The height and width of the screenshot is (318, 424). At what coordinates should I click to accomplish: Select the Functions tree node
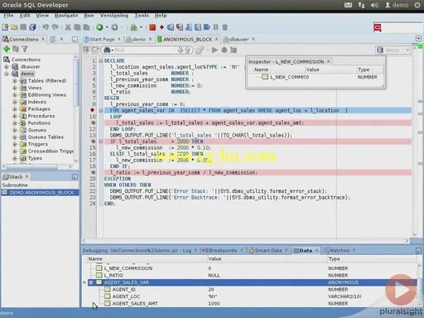point(39,123)
